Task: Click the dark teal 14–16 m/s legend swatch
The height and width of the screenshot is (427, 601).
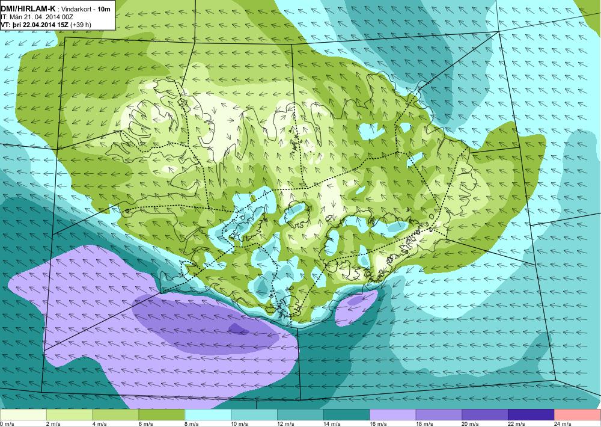Action: [347, 415]
